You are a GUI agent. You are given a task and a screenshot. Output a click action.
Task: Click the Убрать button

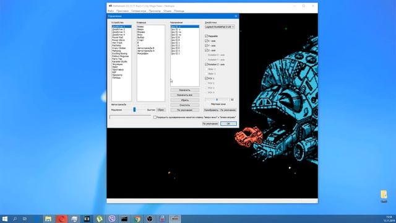click(x=184, y=100)
